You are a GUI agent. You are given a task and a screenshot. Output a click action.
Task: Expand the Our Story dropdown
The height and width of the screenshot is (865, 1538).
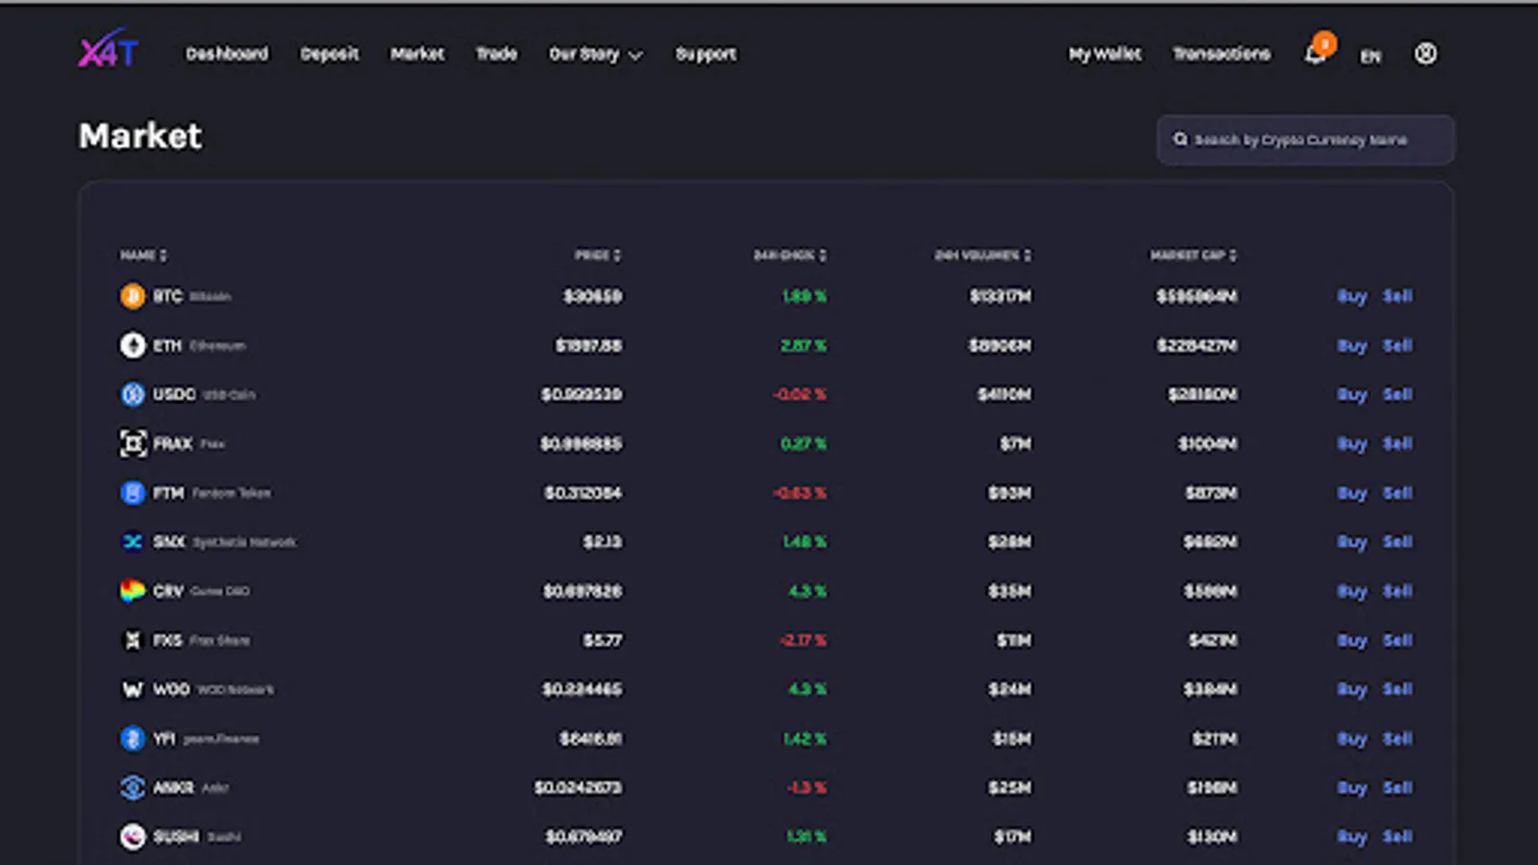pyautogui.click(x=595, y=55)
